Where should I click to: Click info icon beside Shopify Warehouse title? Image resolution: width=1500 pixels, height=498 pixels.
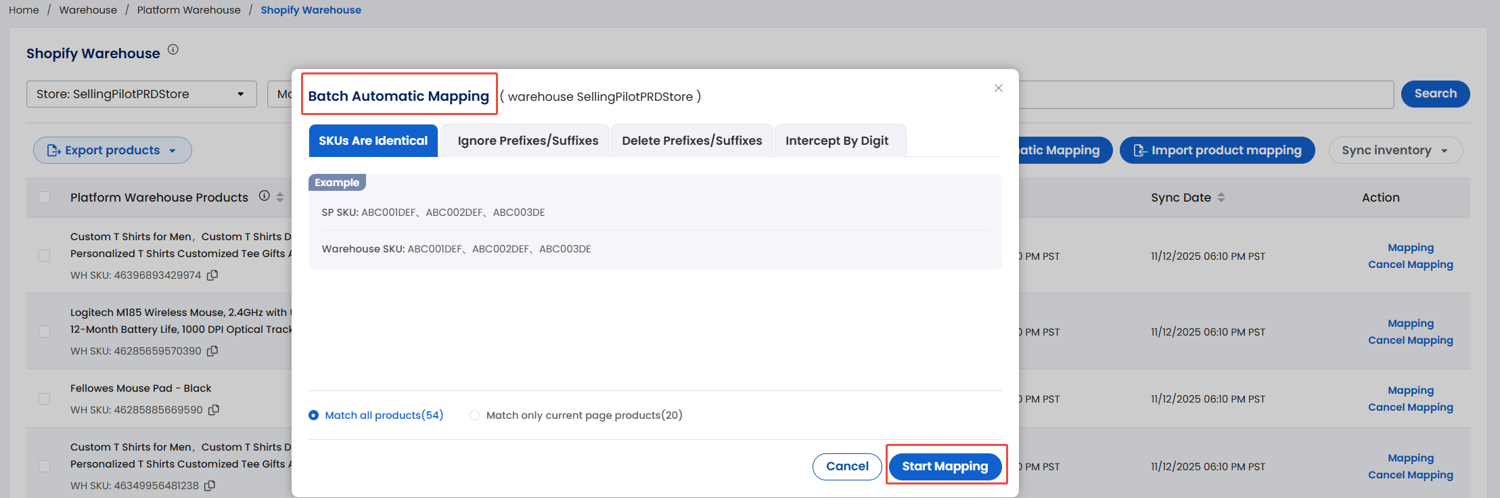(173, 50)
